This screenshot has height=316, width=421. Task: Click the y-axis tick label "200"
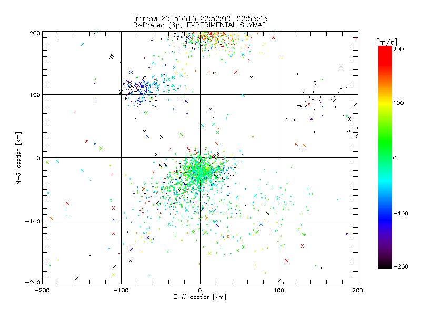[35, 33]
